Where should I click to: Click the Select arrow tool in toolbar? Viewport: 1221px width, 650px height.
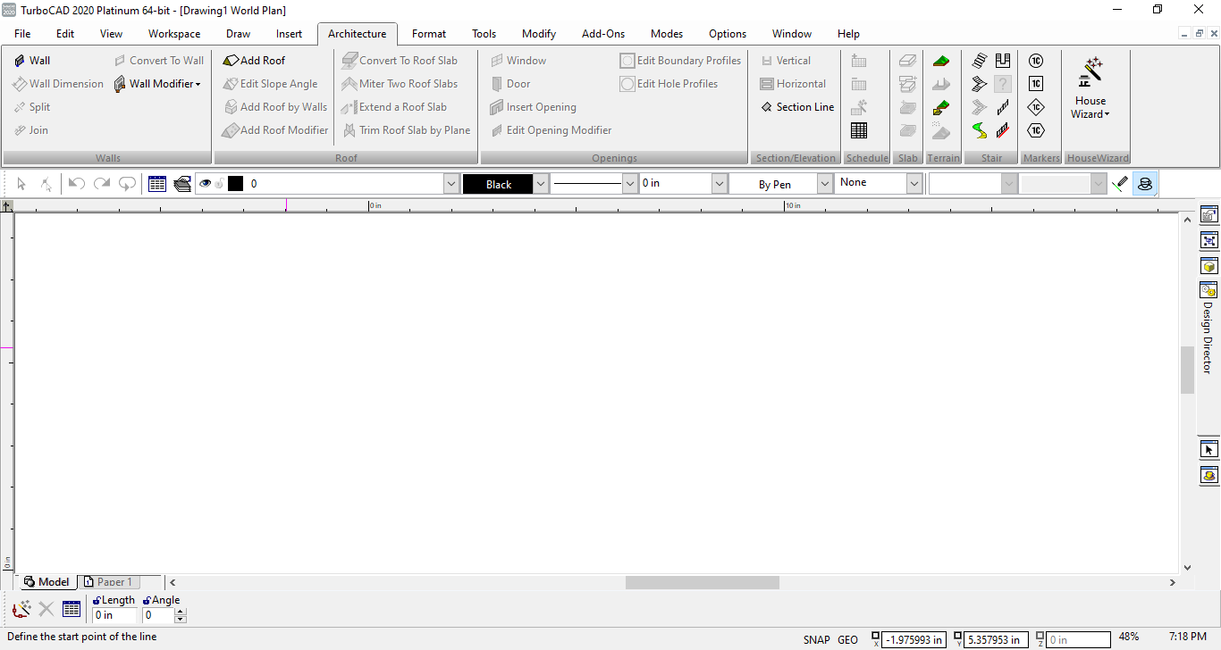21,184
